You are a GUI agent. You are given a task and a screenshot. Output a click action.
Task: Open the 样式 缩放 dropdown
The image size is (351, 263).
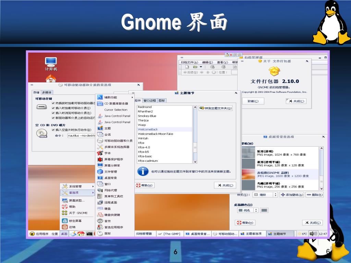click(x=265, y=195)
